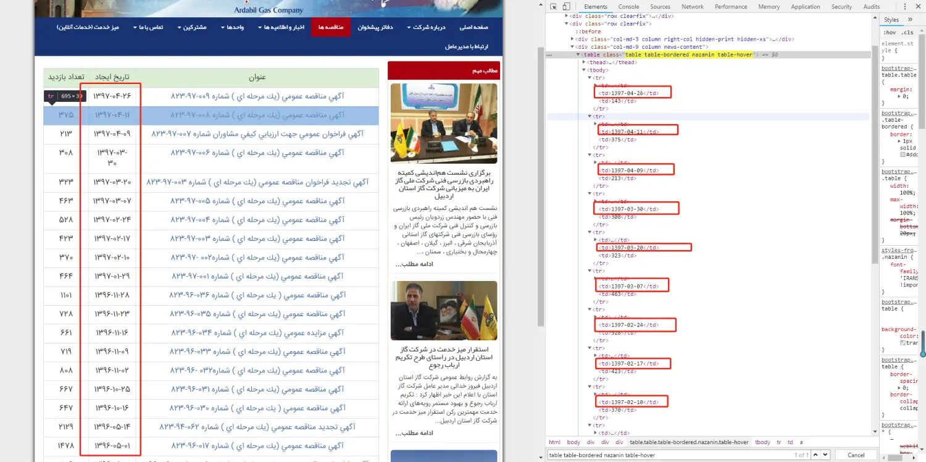Switch to the Sources tab

[x=660, y=7]
